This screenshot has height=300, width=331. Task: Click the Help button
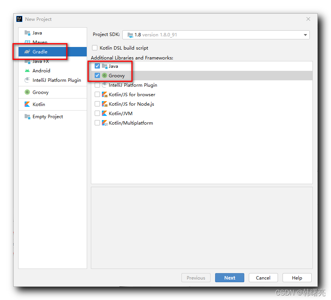(297, 278)
